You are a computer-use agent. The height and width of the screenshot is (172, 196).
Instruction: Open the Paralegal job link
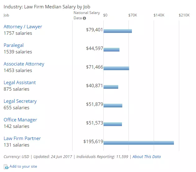pyautogui.click(x=14, y=45)
